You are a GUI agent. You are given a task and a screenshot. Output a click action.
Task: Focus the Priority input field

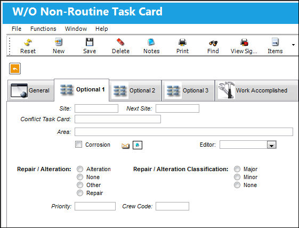click(95, 206)
